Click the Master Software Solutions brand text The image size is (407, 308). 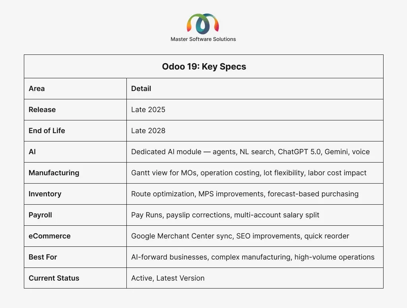203,39
